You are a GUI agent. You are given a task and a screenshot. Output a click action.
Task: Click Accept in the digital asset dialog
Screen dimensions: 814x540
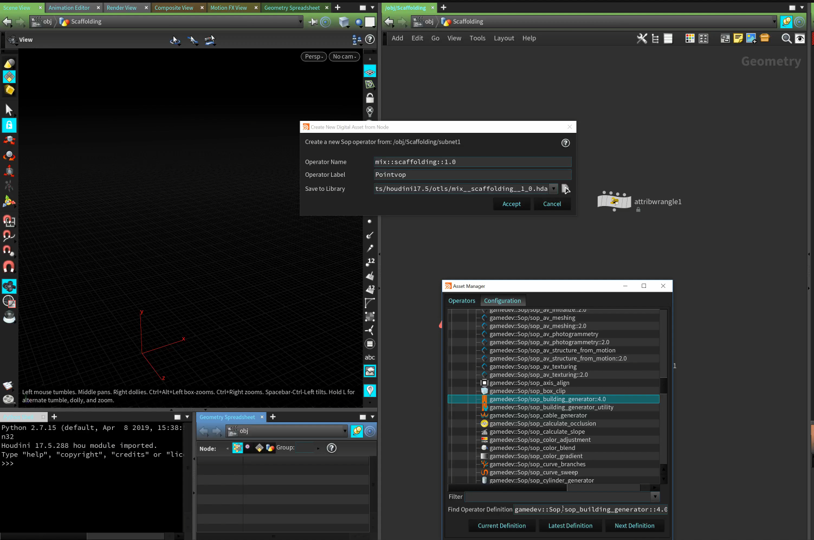click(512, 203)
